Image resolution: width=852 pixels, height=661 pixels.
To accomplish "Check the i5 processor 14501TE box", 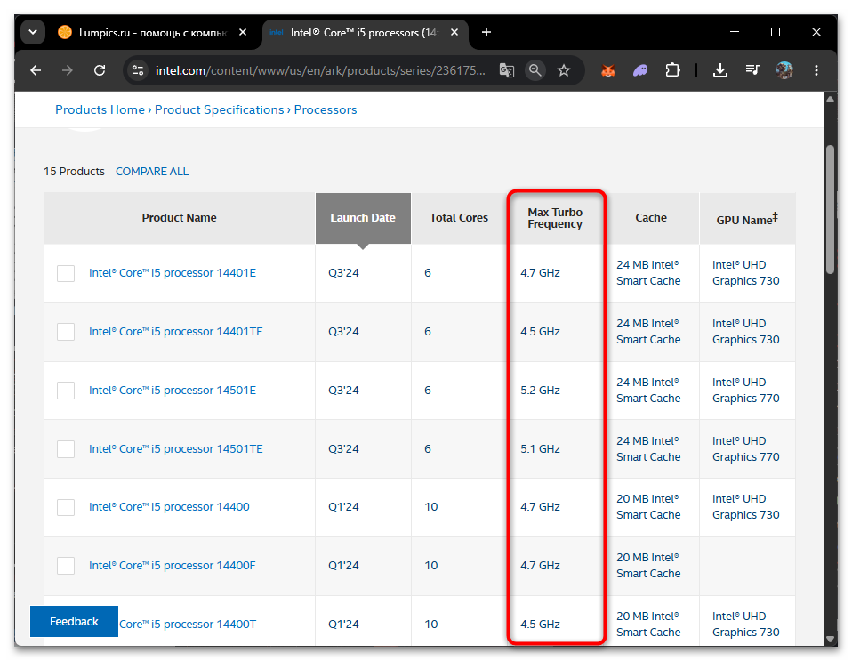I will pyautogui.click(x=66, y=449).
